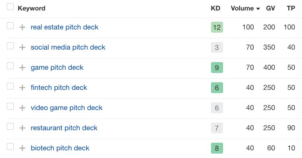
Task: Sort by the KD column header
Action: (215, 8)
